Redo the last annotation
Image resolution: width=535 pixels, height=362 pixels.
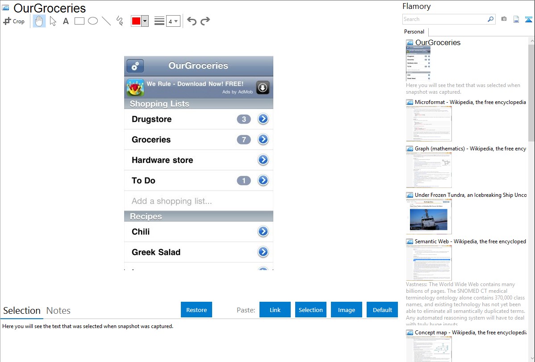click(205, 21)
